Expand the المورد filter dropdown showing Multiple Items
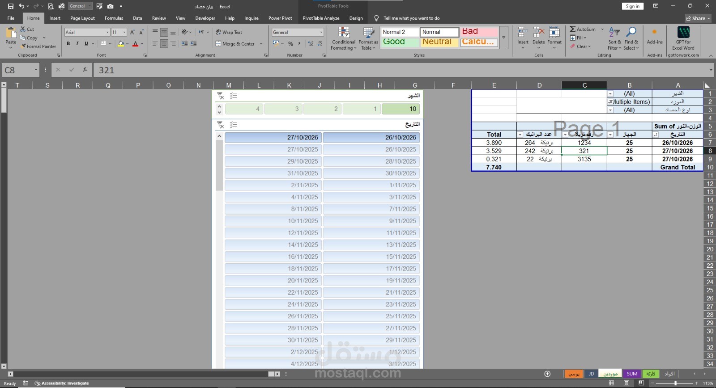This screenshot has height=388, width=716. tap(610, 102)
